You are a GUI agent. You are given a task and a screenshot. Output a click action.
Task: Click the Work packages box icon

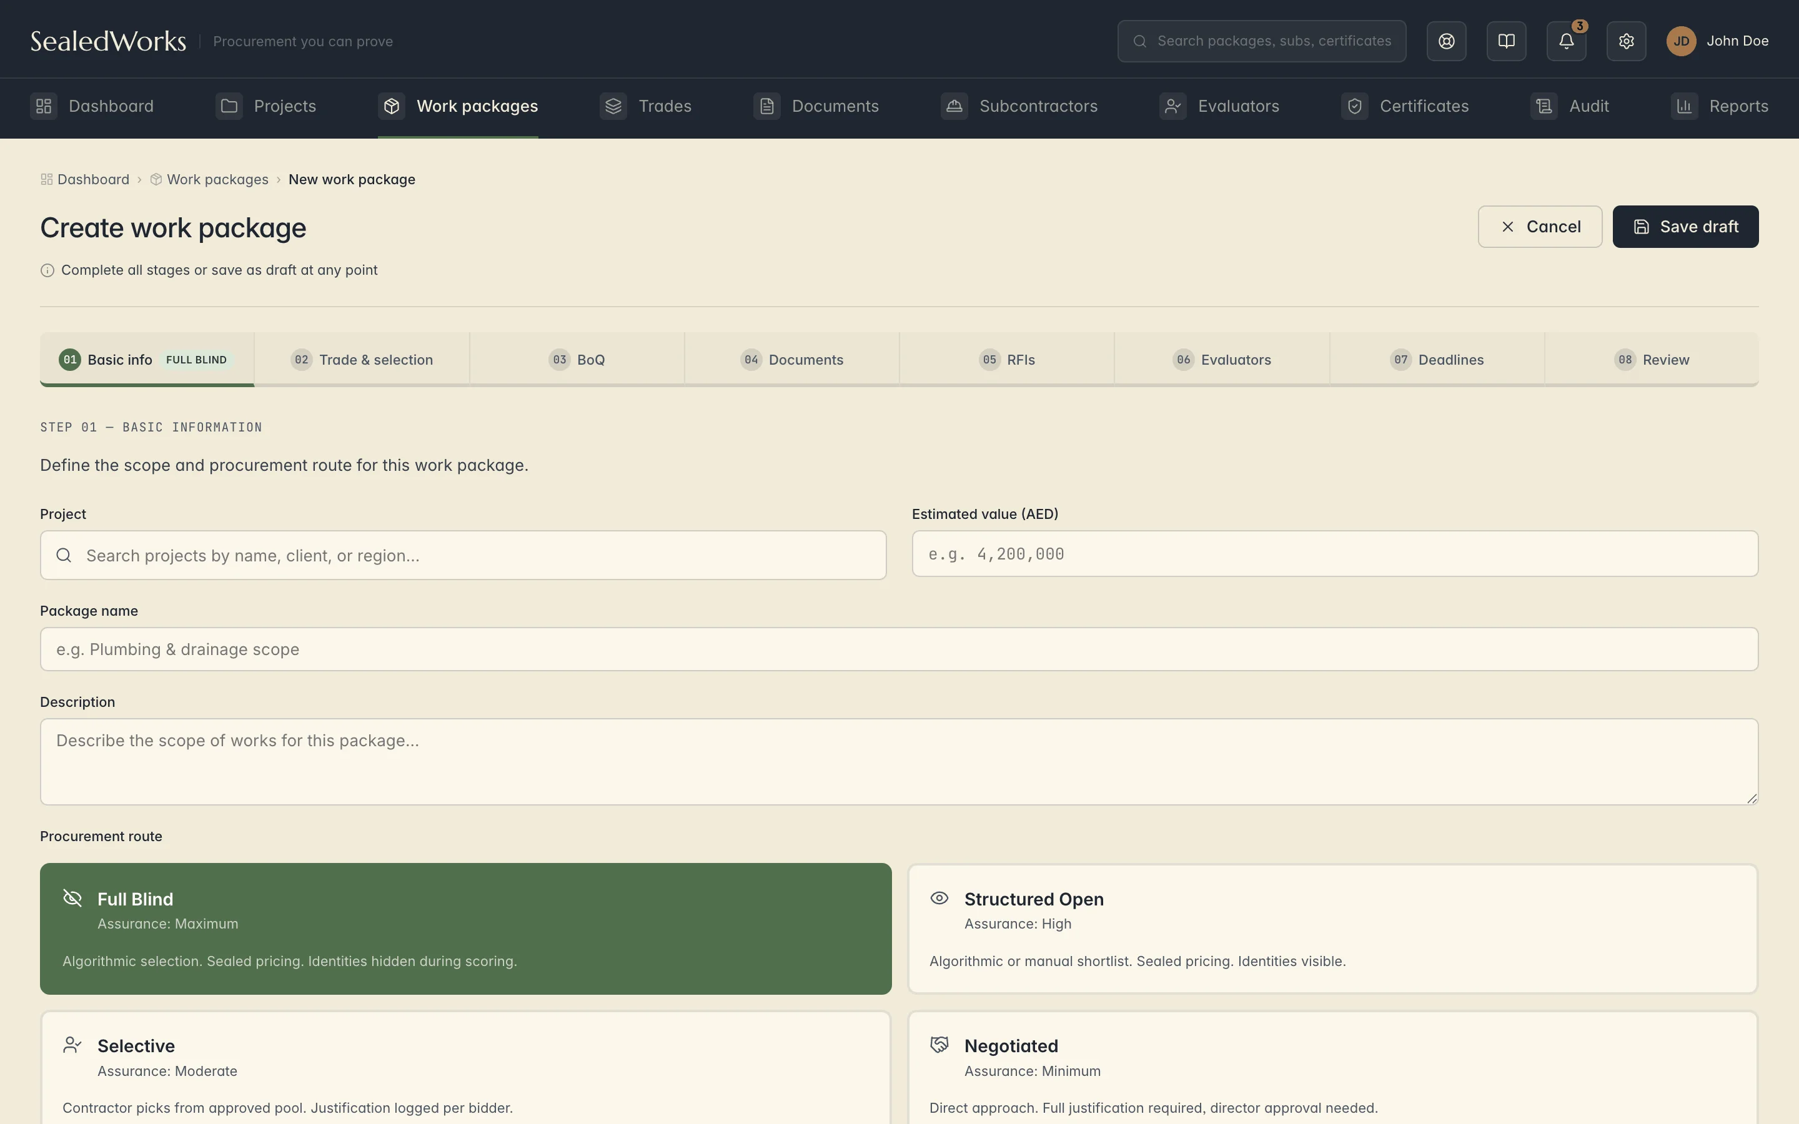[x=392, y=106]
